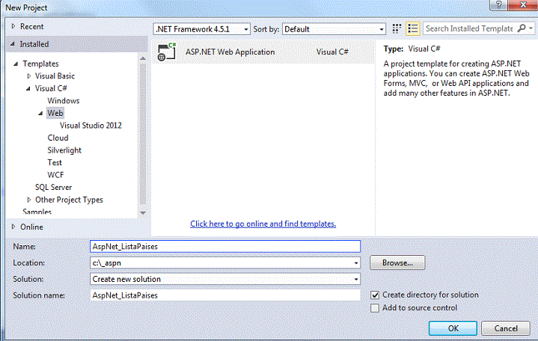
Task: Collapse the Visual C# node
Action: (x=28, y=88)
